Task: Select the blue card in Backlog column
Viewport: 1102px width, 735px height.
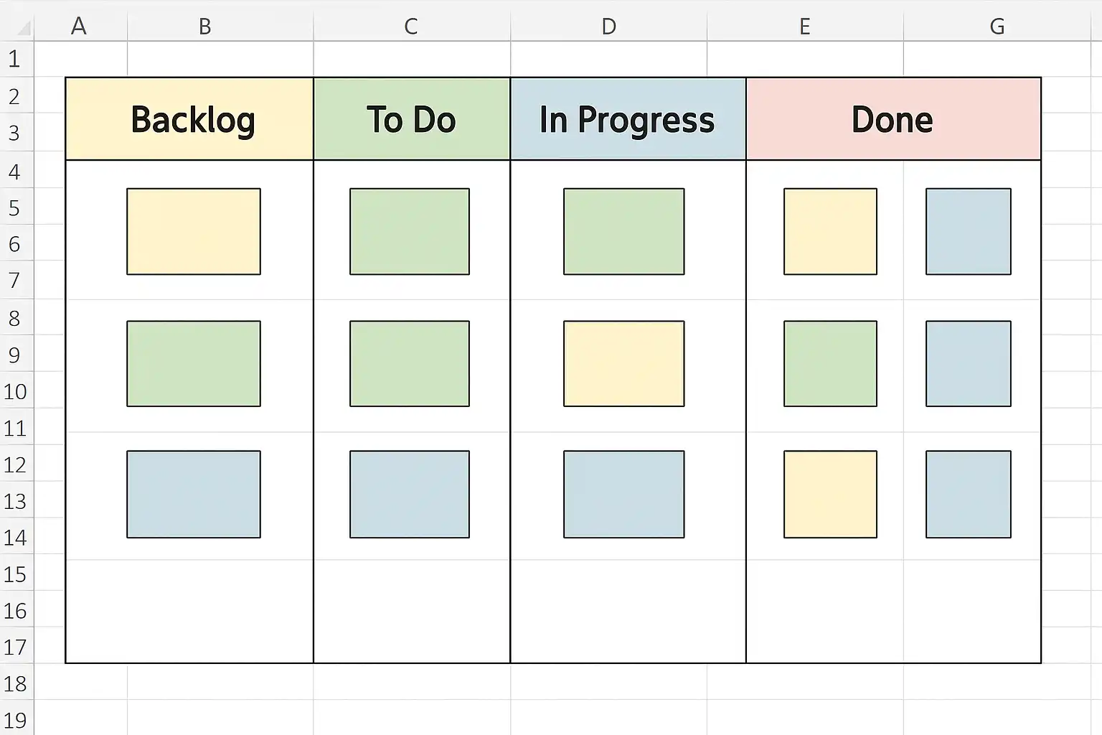Action: click(x=194, y=495)
